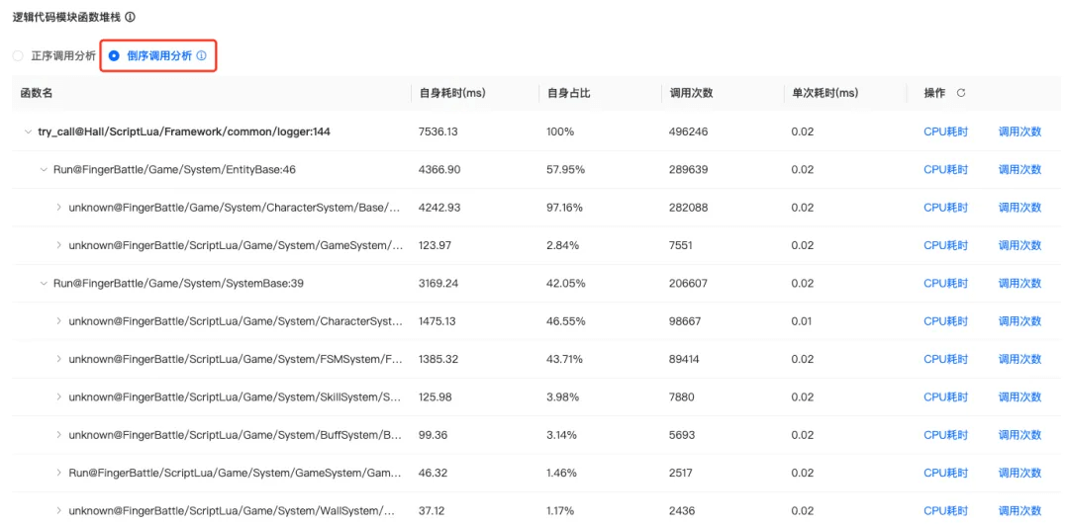
Task: Click CPU耗时 link for try_call row
Action: (x=945, y=132)
